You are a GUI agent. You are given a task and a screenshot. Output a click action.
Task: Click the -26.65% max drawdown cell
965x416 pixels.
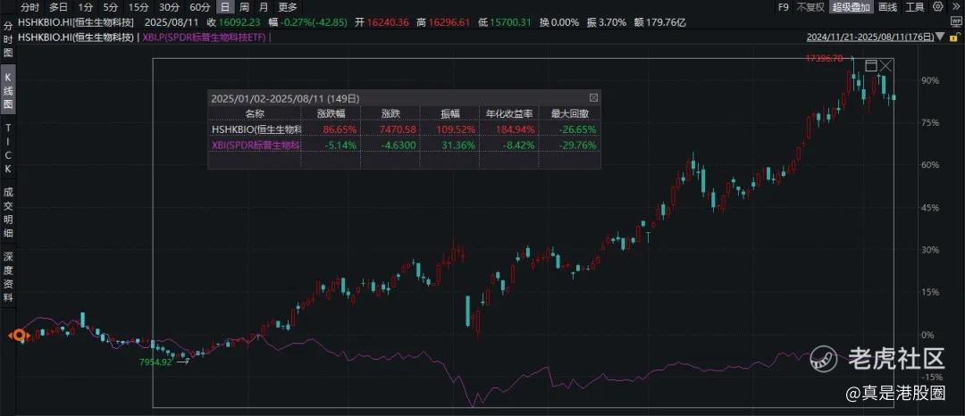pyautogui.click(x=577, y=129)
